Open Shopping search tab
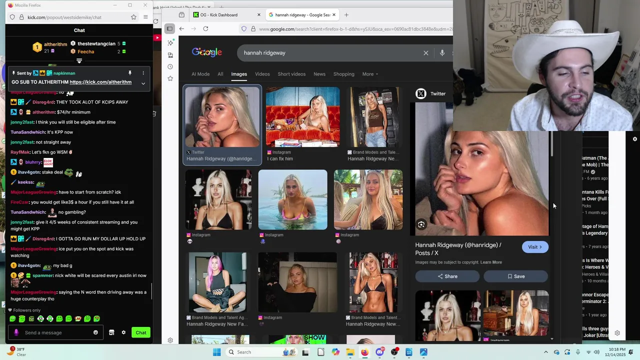 pos(344,74)
